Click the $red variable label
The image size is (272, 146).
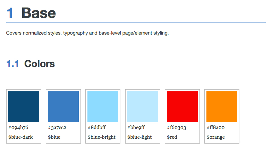click(172, 137)
